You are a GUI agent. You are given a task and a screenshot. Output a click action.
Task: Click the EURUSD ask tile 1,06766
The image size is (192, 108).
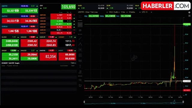29,31
